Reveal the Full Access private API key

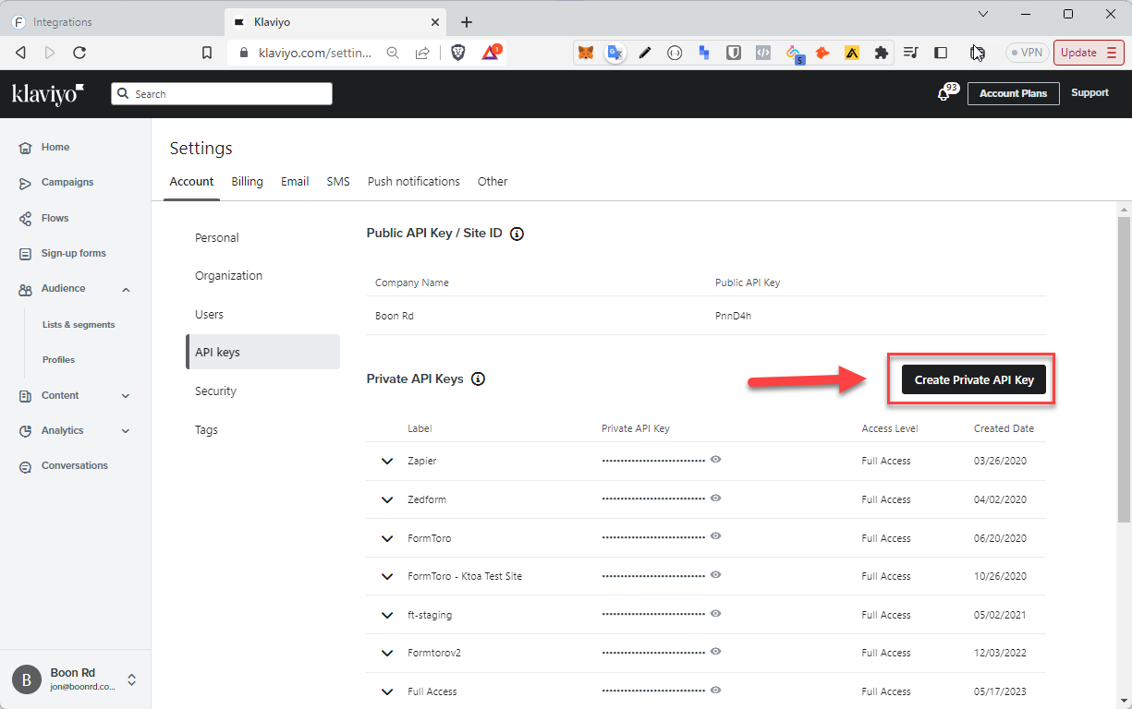715,690
